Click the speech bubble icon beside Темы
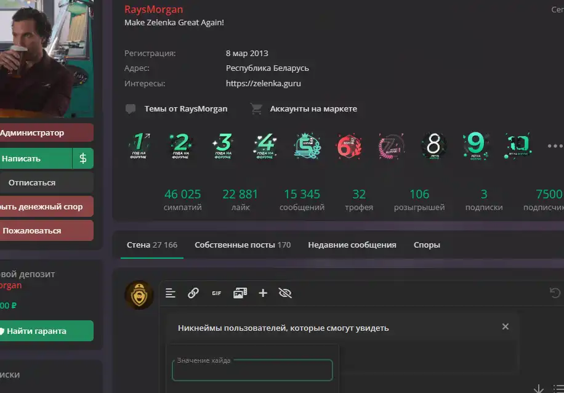The image size is (564, 393). (131, 108)
